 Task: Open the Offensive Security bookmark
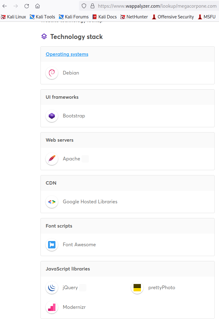173,17
